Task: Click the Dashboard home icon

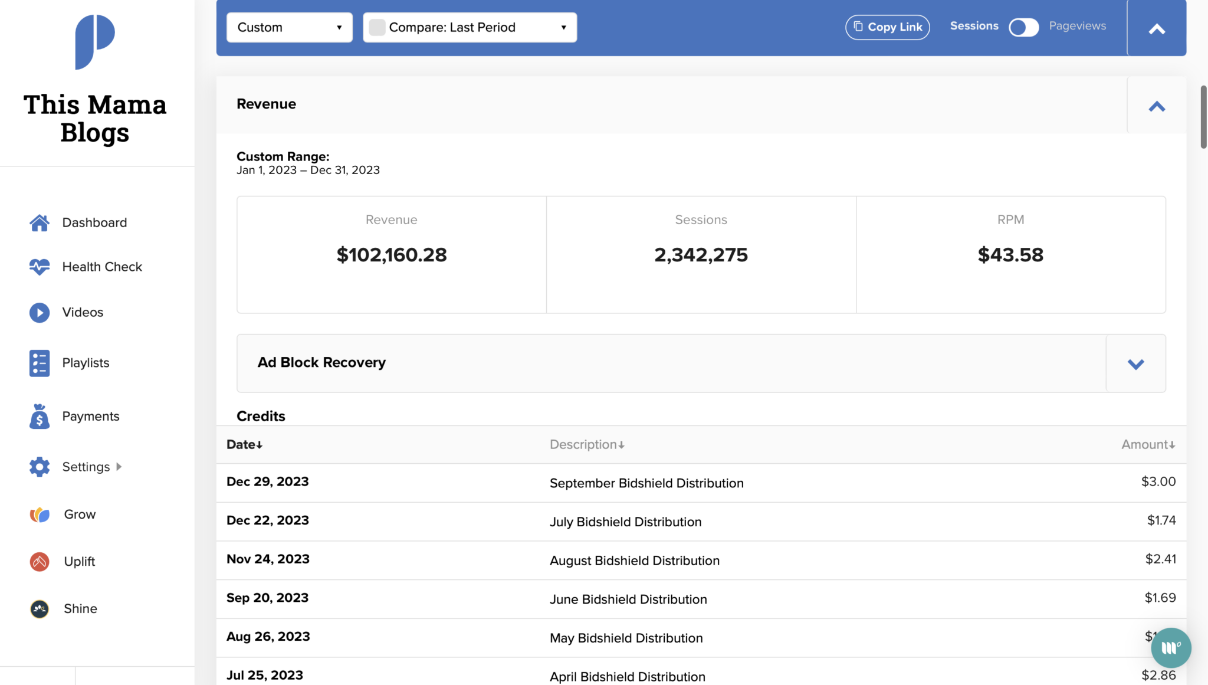Action: (x=40, y=223)
